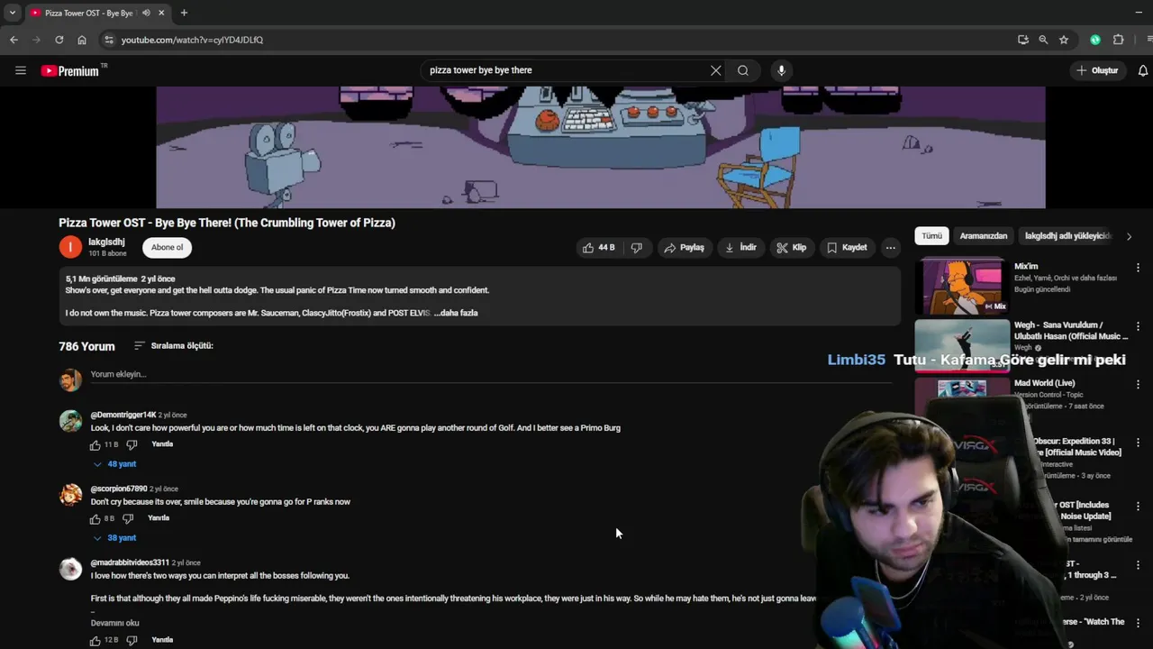Viewport: 1153px width, 649px height.
Task: Open options menu for Wegh video
Action: (x=1138, y=326)
